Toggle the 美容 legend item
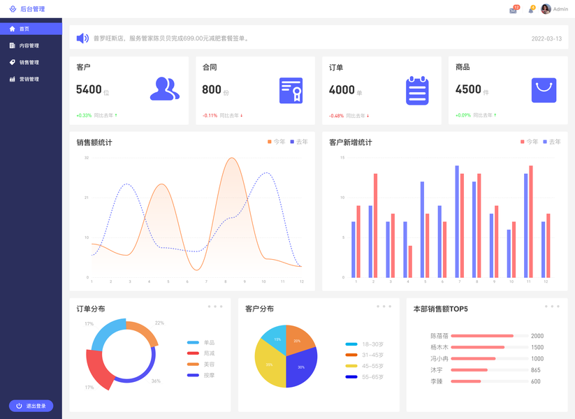Screen dimensions: 575x419 click(201, 365)
